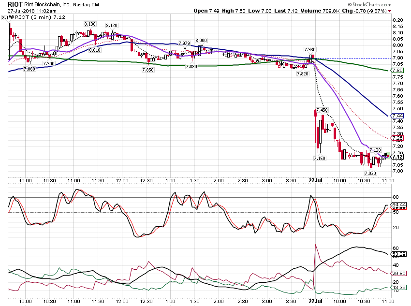Image resolution: width=411 pixels, height=306 pixels.
Task: Click the 8.20 price axis label
Action: [398, 20]
